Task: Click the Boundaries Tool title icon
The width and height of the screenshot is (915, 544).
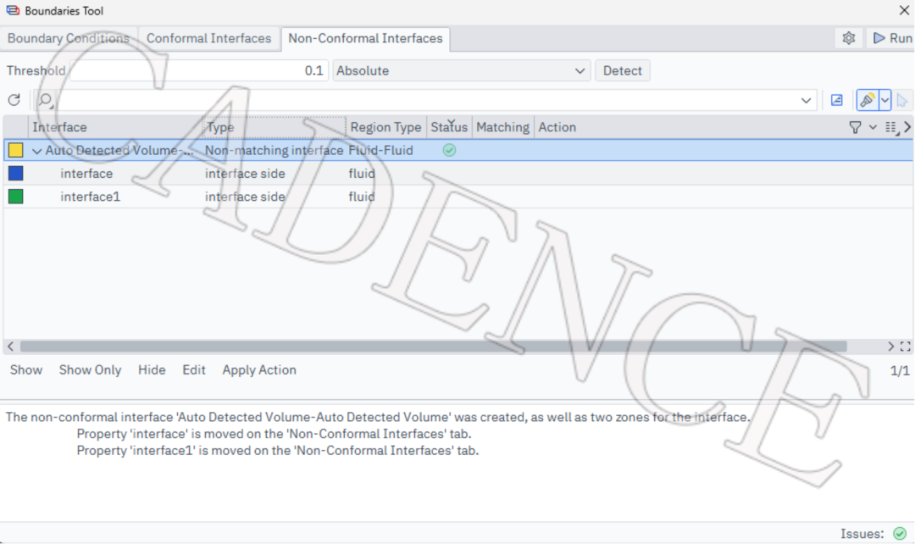Action: click(x=13, y=10)
